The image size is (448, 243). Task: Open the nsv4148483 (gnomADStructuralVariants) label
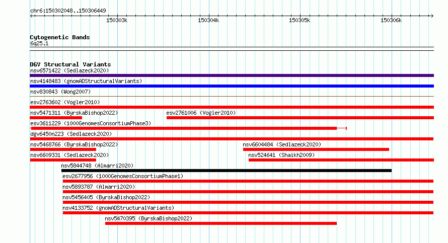point(86,81)
